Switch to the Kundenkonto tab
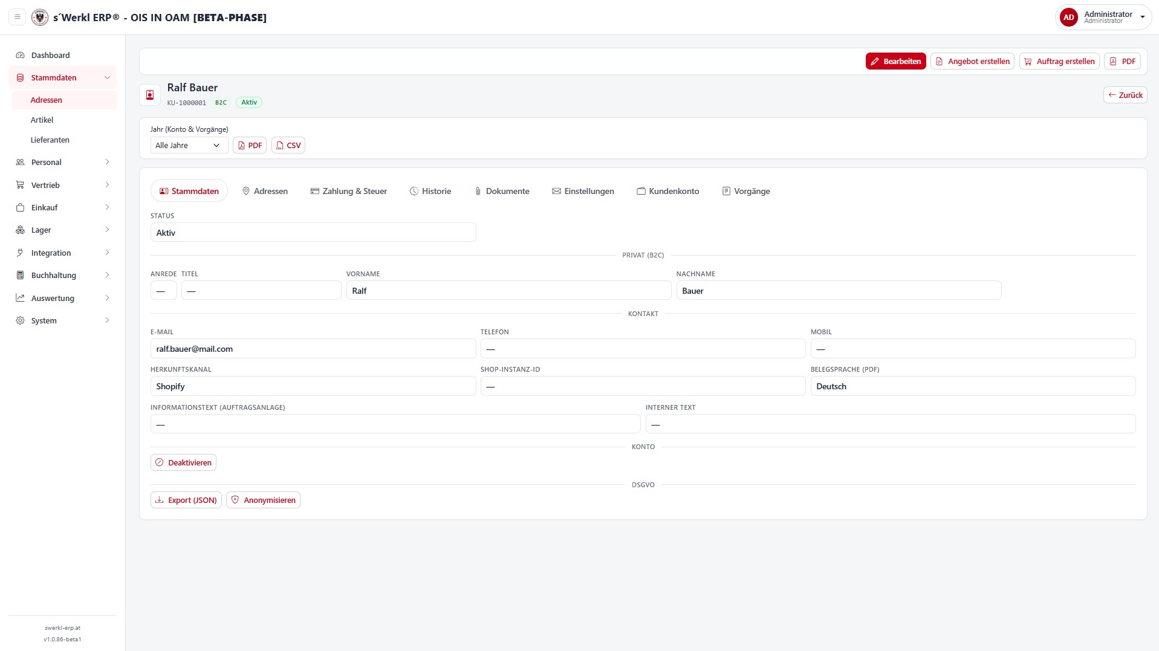Viewport: 1159px width, 651px height. (x=668, y=191)
